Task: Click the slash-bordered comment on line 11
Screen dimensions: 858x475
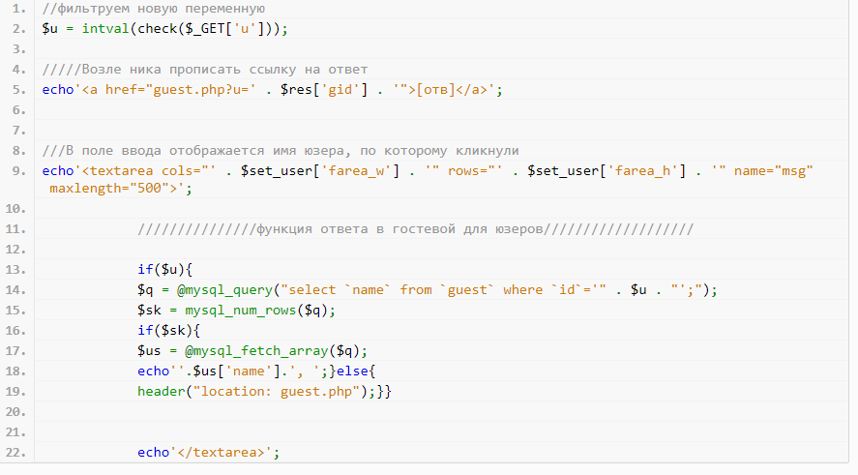Action: pyautogui.click(x=416, y=229)
